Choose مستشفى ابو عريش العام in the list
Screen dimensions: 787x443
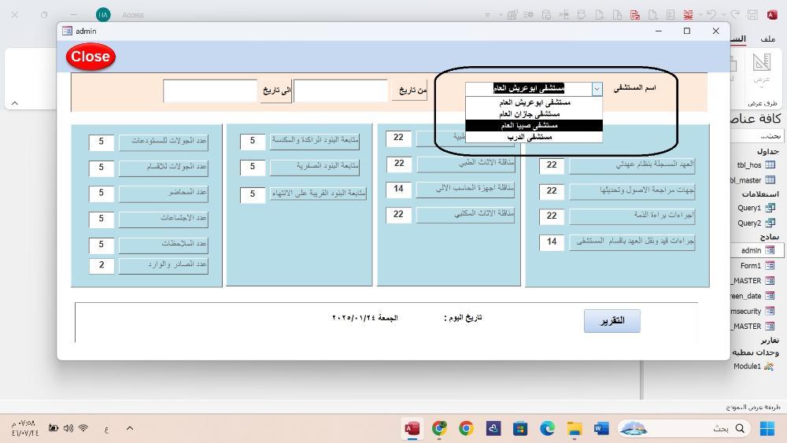(x=534, y=102)
